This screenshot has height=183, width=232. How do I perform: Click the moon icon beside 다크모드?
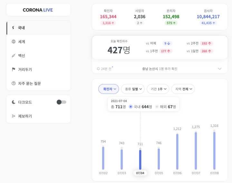pyautogui.click(x=14, y=102)
